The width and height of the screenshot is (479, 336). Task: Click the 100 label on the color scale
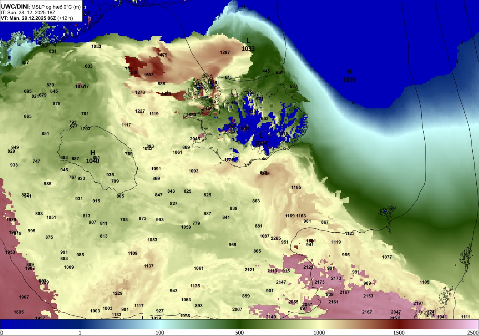tap(160, 333)
